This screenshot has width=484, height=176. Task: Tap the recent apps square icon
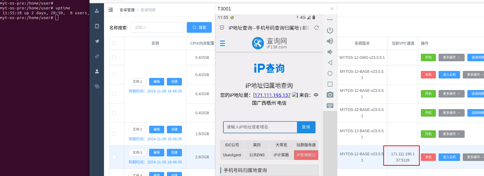pos(330,84)
